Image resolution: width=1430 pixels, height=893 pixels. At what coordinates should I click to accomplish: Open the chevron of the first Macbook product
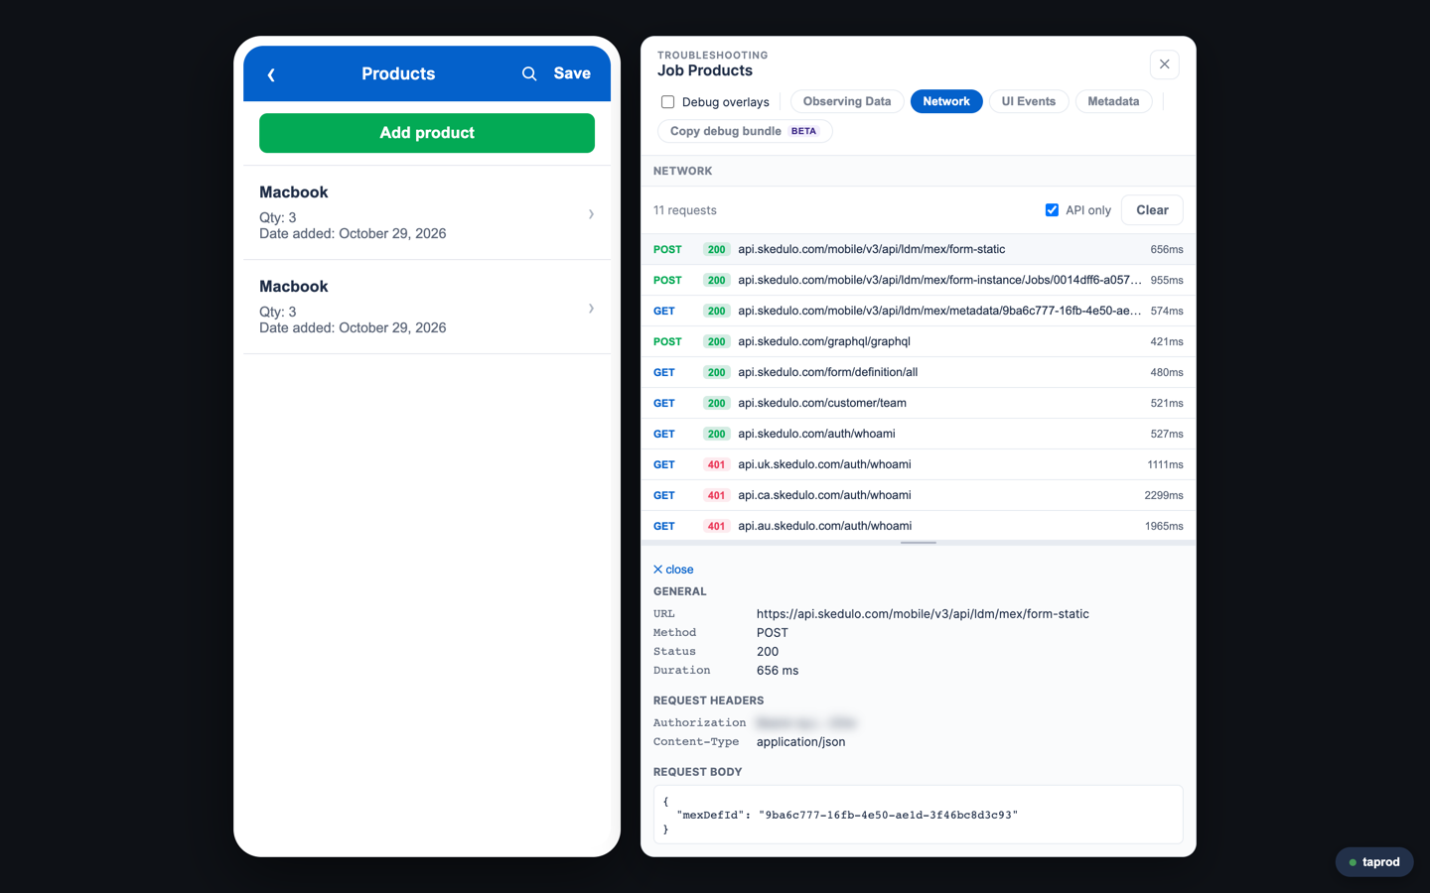(591, 214)
